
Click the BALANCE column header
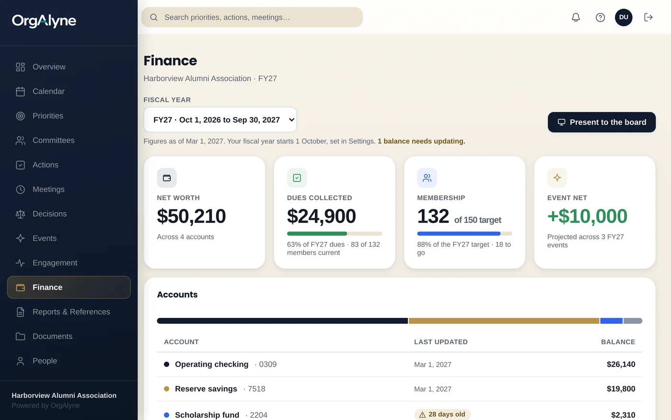pos(618,342)
